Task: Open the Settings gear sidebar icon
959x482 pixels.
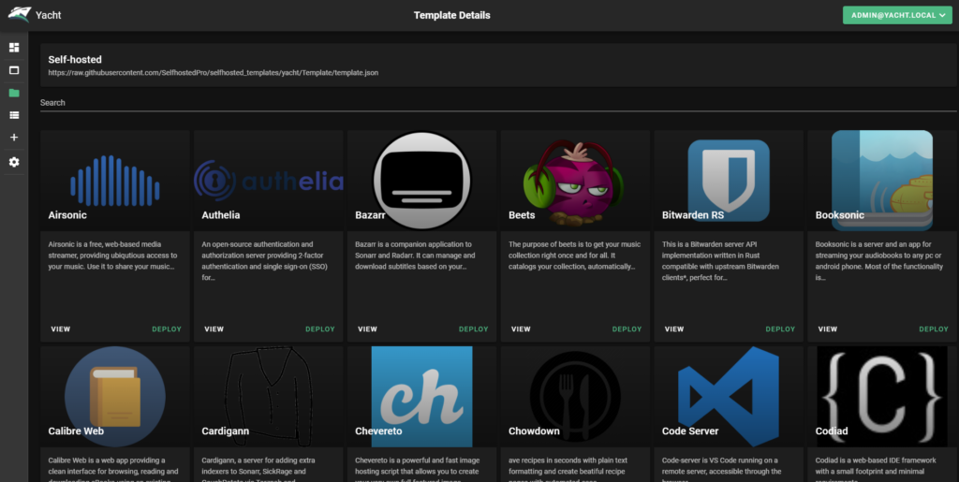Action: click(x=14, y=162)
